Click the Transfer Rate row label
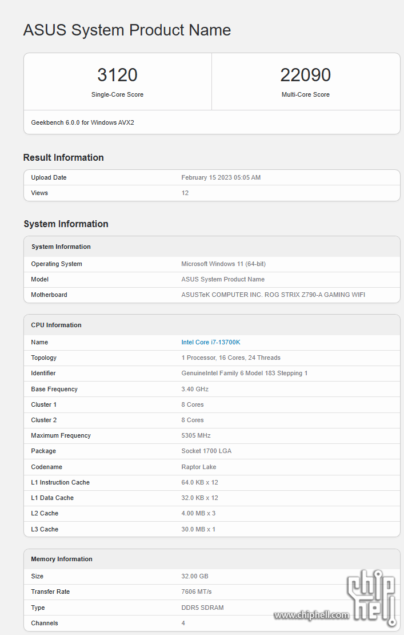The width and height of the screenshot is (404, 635). (50, 592)
